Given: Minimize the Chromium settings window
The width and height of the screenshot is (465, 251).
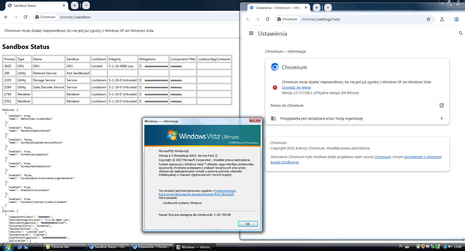Looking at the screenshot, I should [451, 4].
